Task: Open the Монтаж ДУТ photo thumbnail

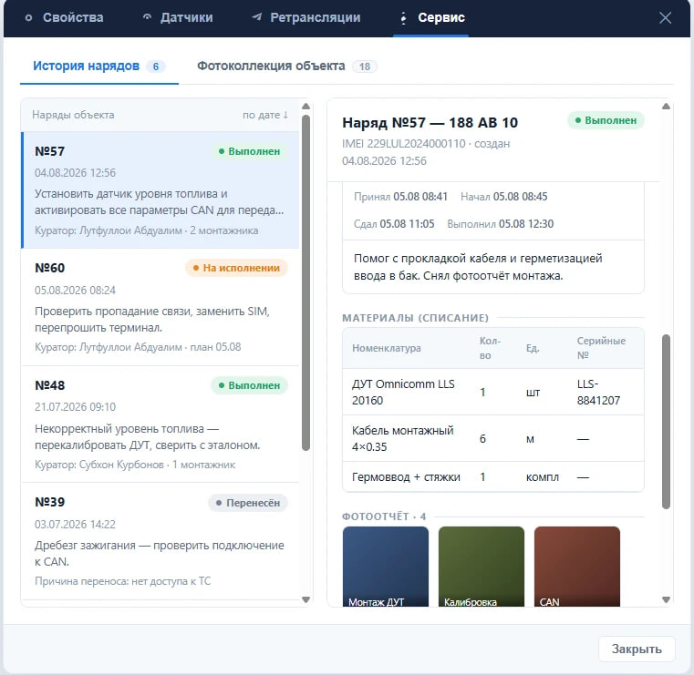Action: 386,567
